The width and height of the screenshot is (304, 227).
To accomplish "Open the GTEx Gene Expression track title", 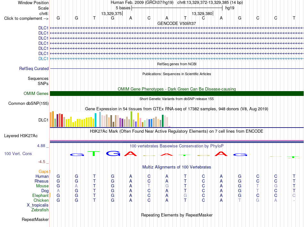I will [177, 109].
